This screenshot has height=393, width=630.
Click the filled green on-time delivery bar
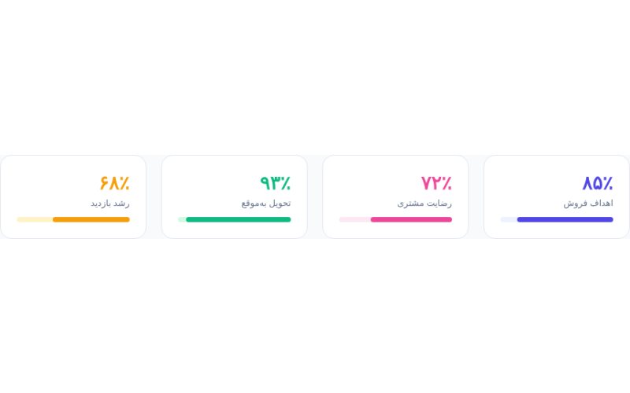click(x=239, y=219)
